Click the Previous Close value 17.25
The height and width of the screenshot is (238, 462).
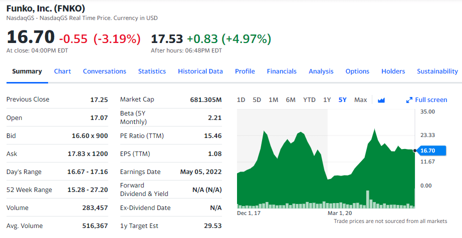(x=99, y=99)
